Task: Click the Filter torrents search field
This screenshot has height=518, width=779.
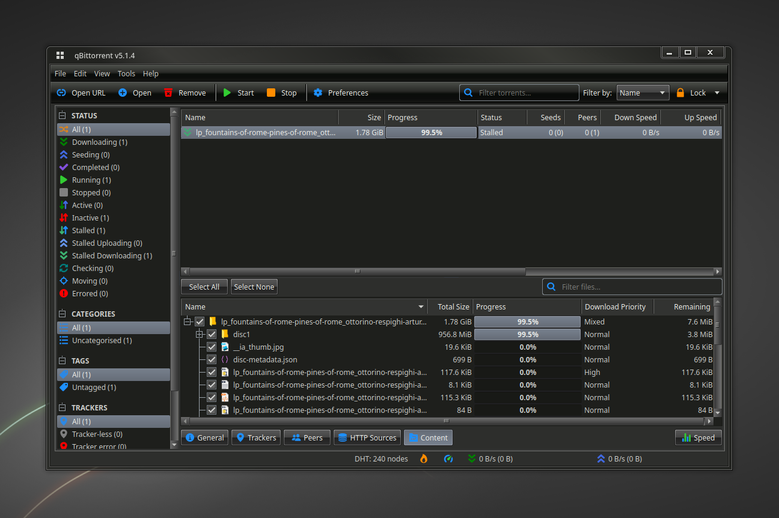Action: pos(519,93)
